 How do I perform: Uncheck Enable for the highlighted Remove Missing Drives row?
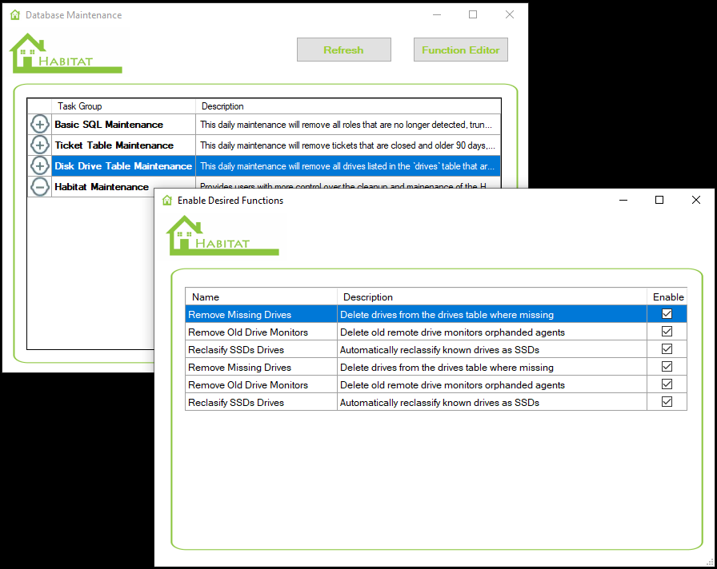tap(667, 314)
